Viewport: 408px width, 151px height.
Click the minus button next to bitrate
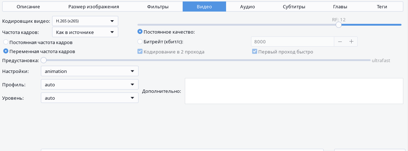click(x=340, y=42)
